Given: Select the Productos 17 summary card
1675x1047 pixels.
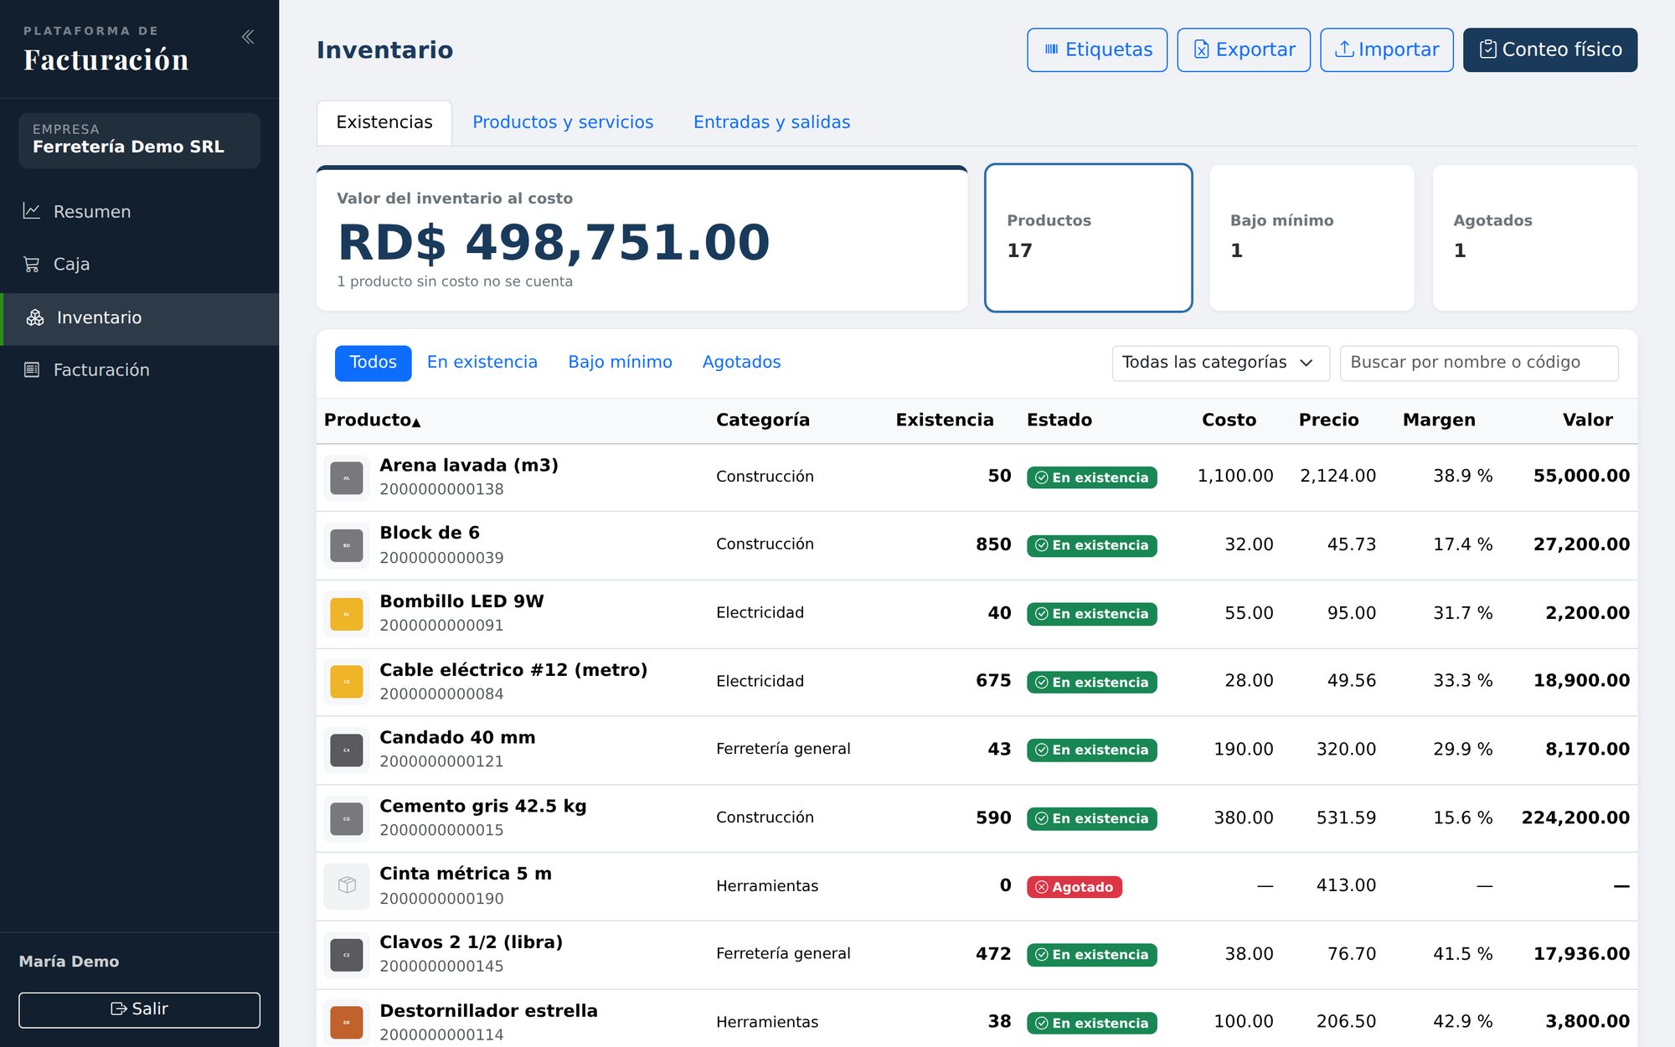Looking at the screenshot, I should [1088, 238].
